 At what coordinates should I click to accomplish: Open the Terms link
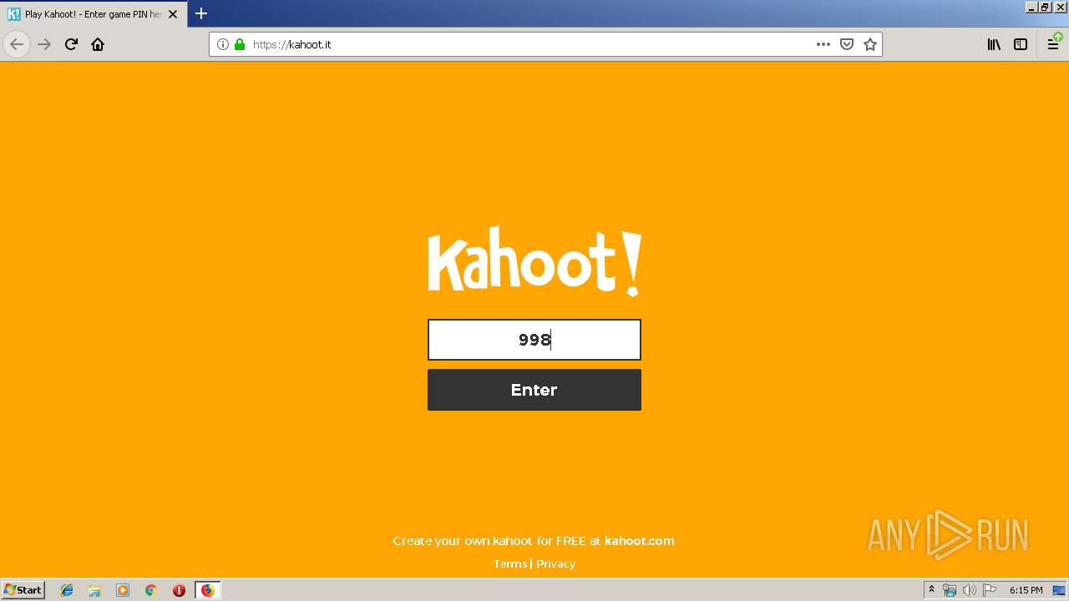[x=510, y=564]
